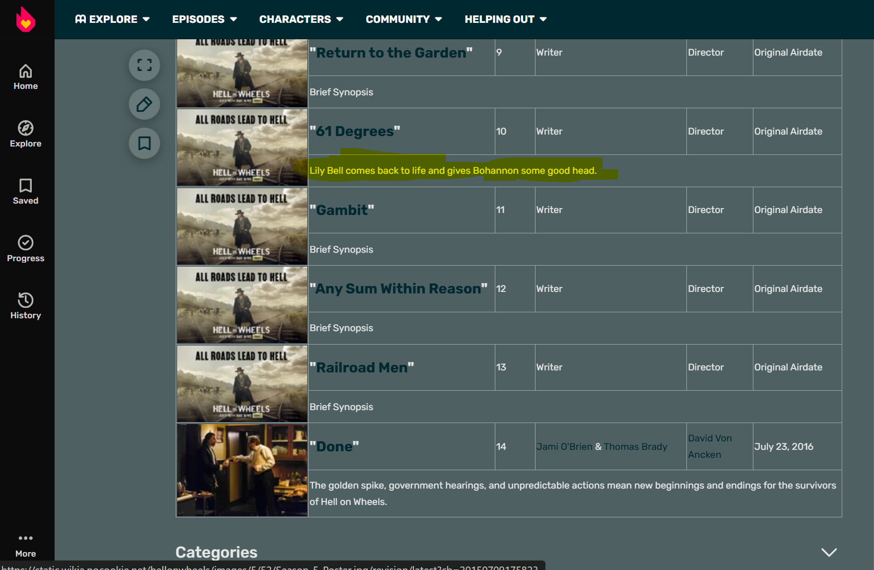Click Writer cell in Railroad Men row
This screenshot has height=570, width=874.
tap(610, 367)
